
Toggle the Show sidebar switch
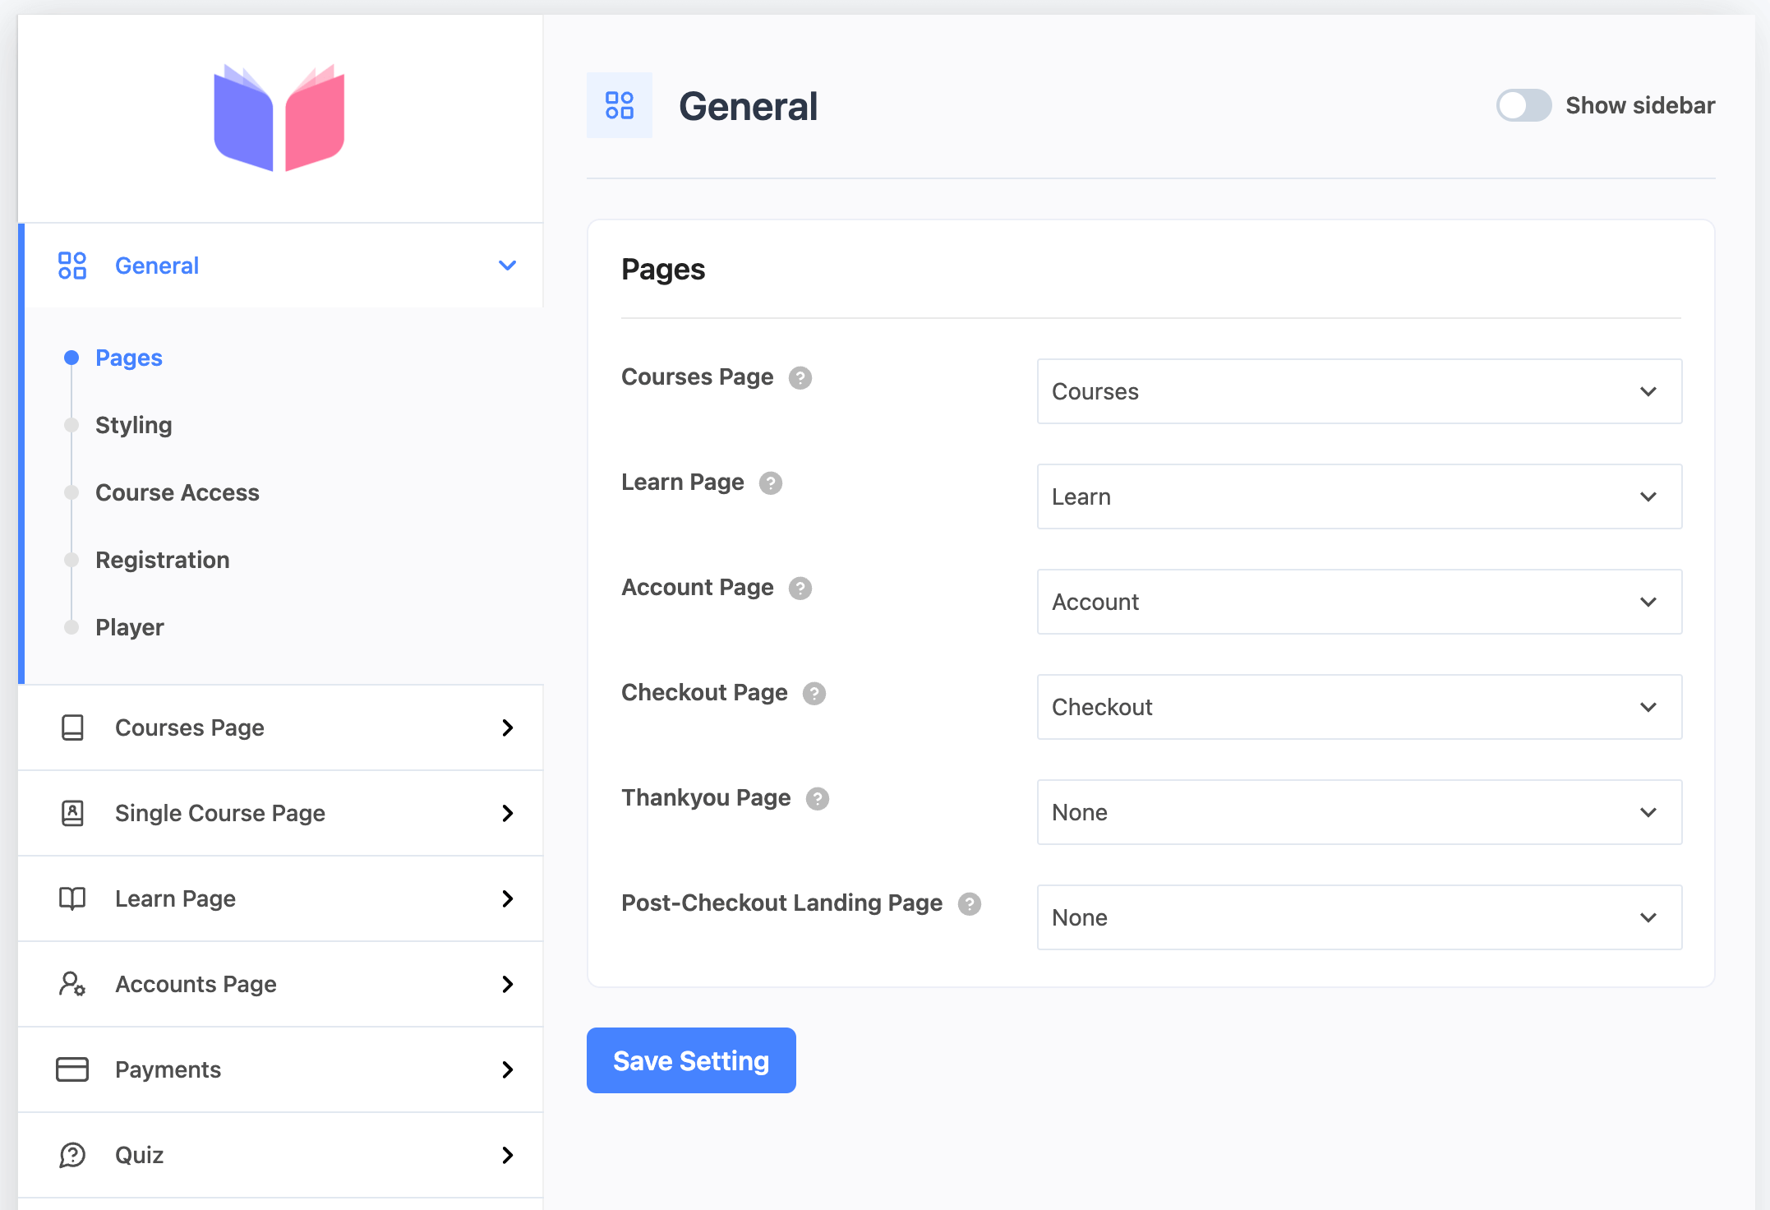tap(1523, 105)
